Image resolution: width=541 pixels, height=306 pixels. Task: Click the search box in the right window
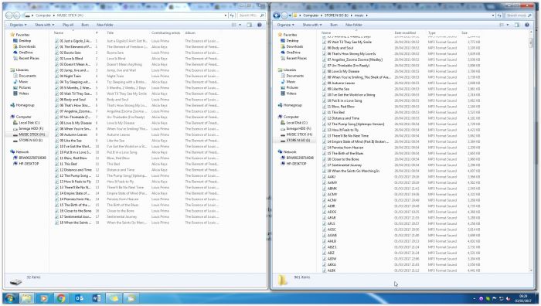click(x=519, y=15)
